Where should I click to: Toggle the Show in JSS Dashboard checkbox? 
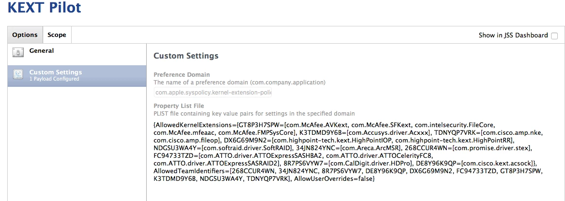[554, 35]
